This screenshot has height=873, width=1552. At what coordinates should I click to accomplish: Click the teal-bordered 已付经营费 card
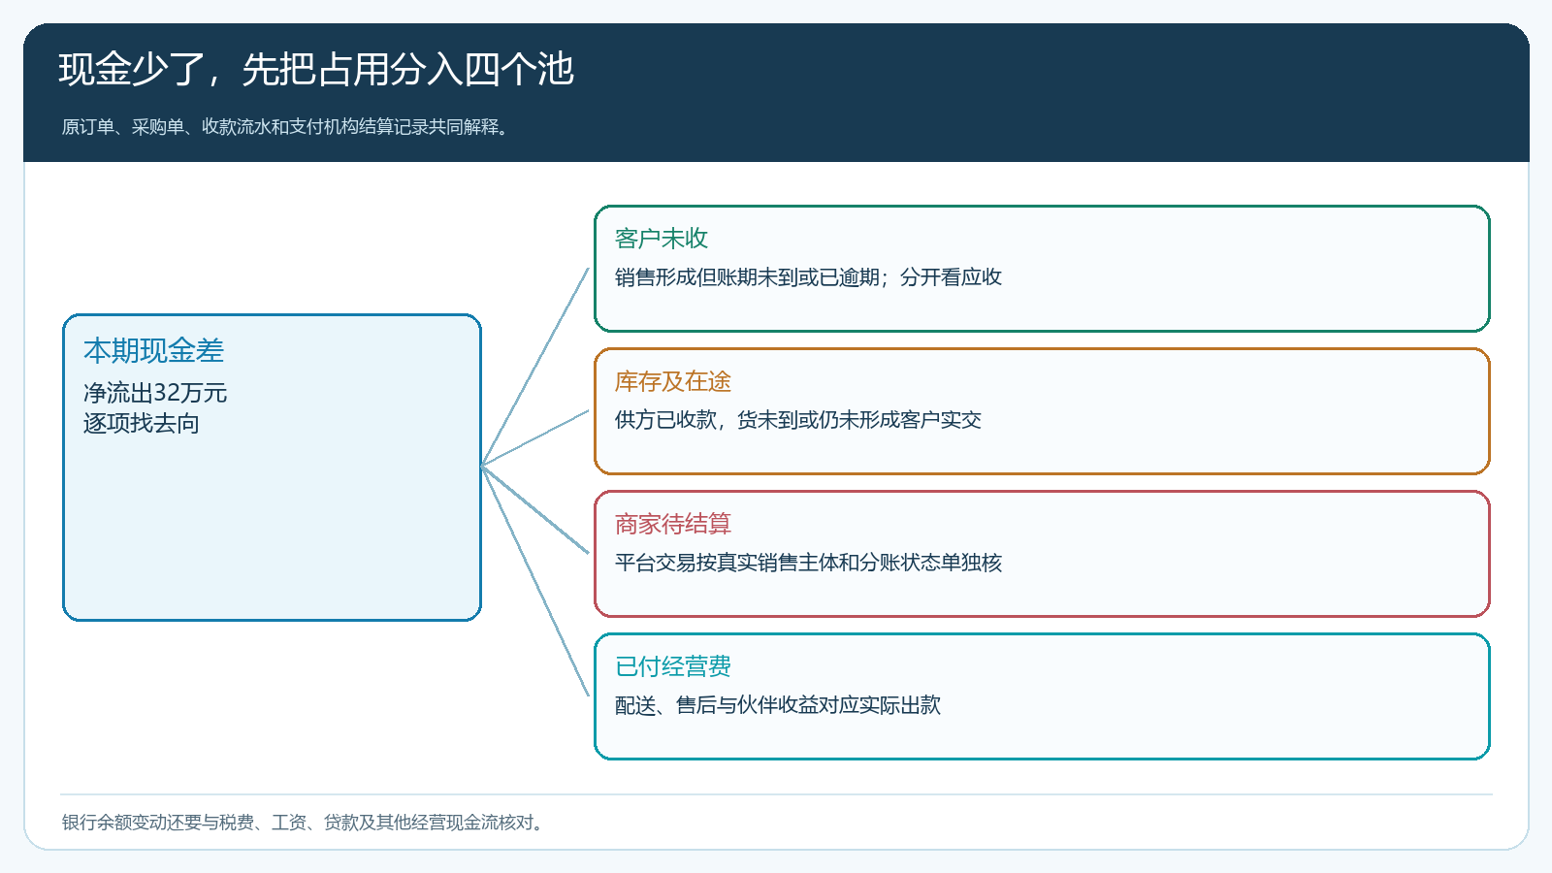click(x=1042, y=696)
